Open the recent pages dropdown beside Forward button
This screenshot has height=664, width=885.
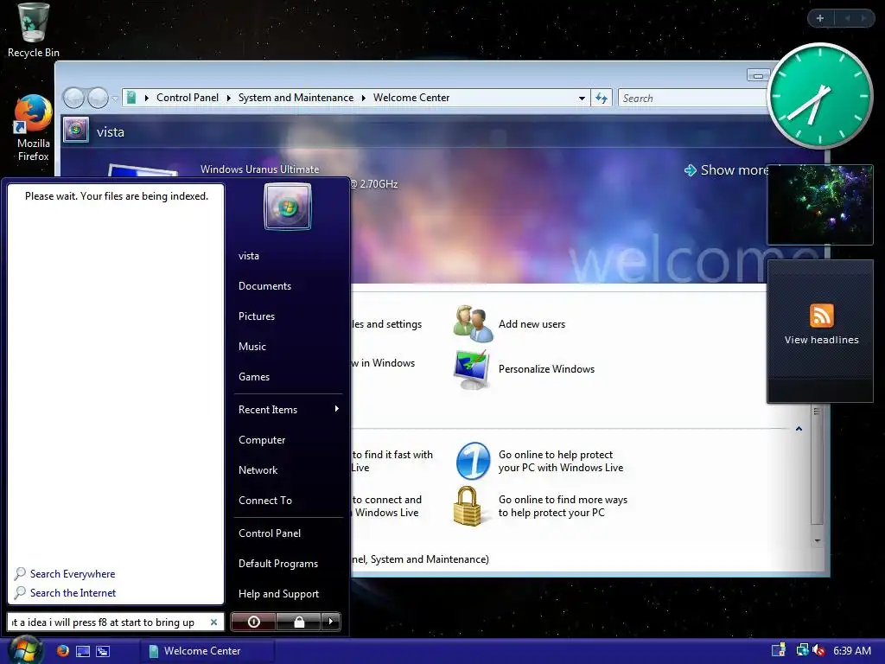pos(115,99)
